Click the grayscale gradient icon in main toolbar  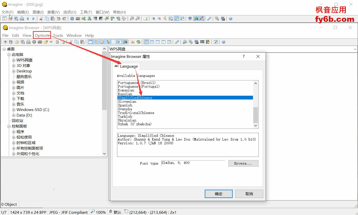pyautogui.click(x=95, y=19)
